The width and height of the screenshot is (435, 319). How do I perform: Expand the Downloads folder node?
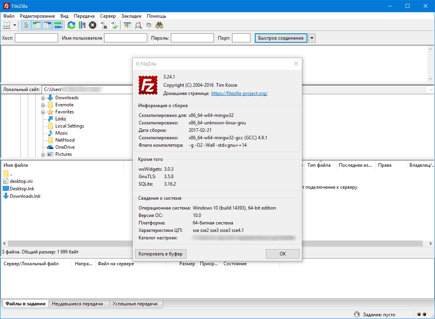point(43,98)
